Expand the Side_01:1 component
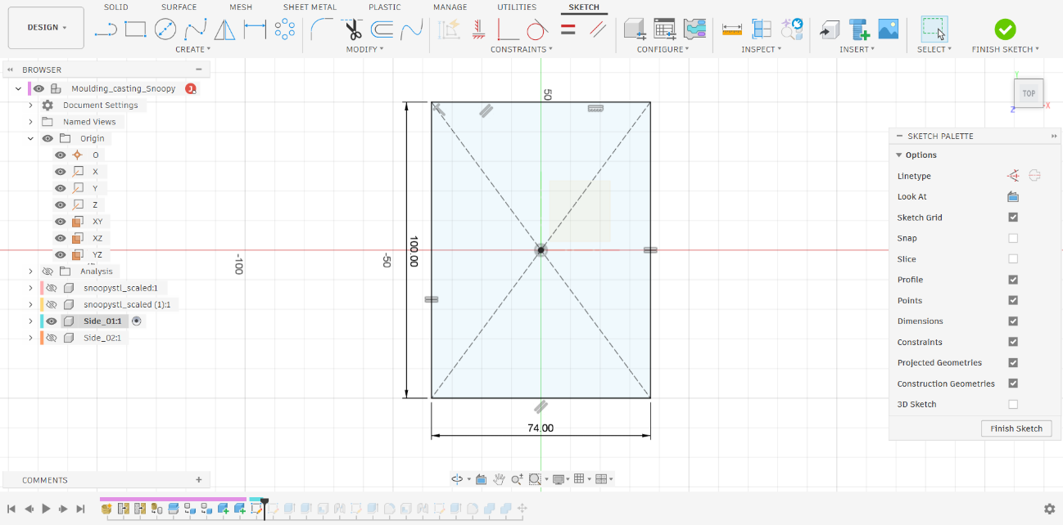The image size is (1063, 525). click(x=30, y=321)
